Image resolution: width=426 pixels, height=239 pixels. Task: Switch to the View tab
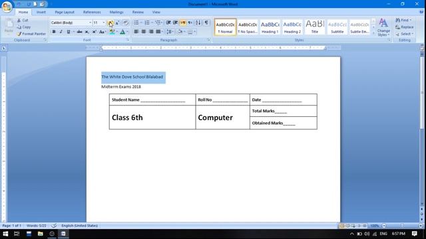tap(156, 12)
